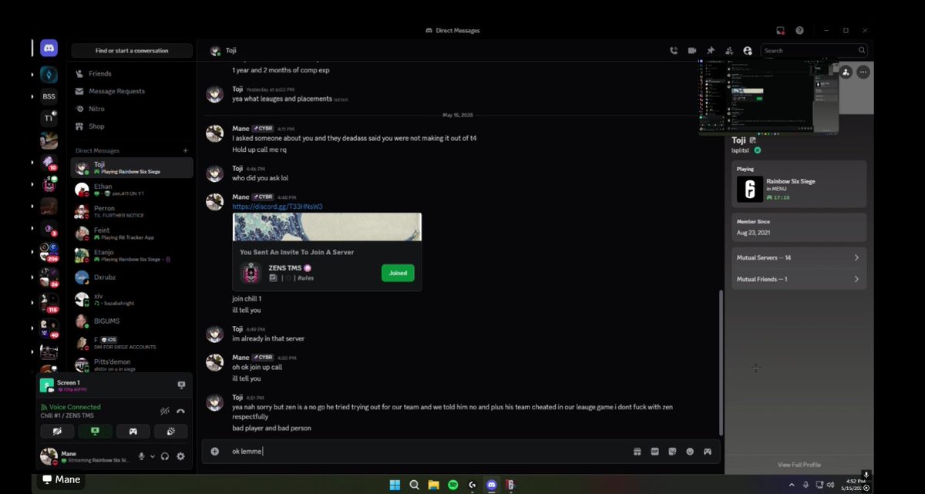Open the BSS server icon
This screenshot has height=494, width=925.
pos(49,96)
